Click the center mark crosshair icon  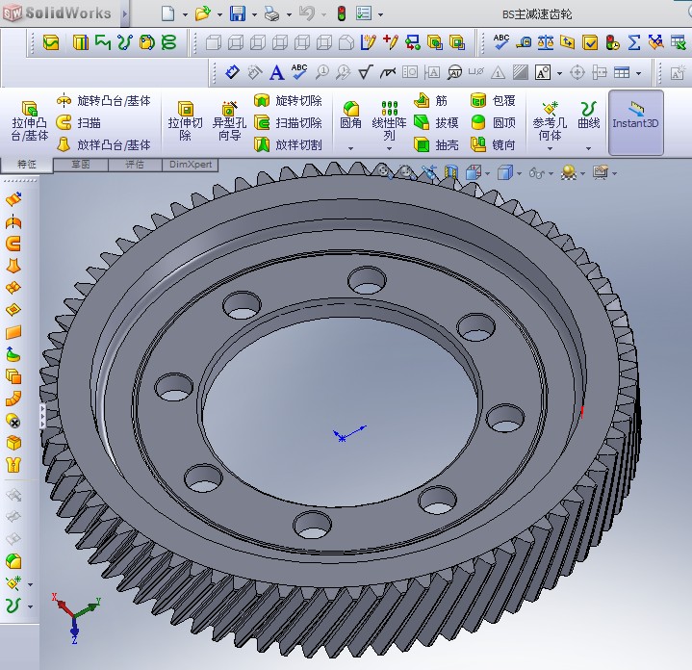click(x=577, y=72)
